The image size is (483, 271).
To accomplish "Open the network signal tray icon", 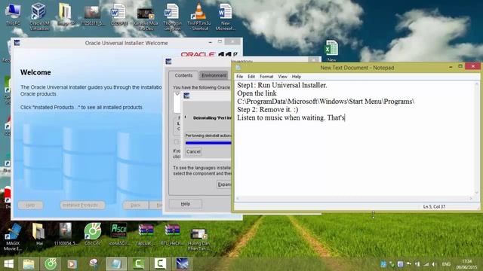I will pos(426,264).
